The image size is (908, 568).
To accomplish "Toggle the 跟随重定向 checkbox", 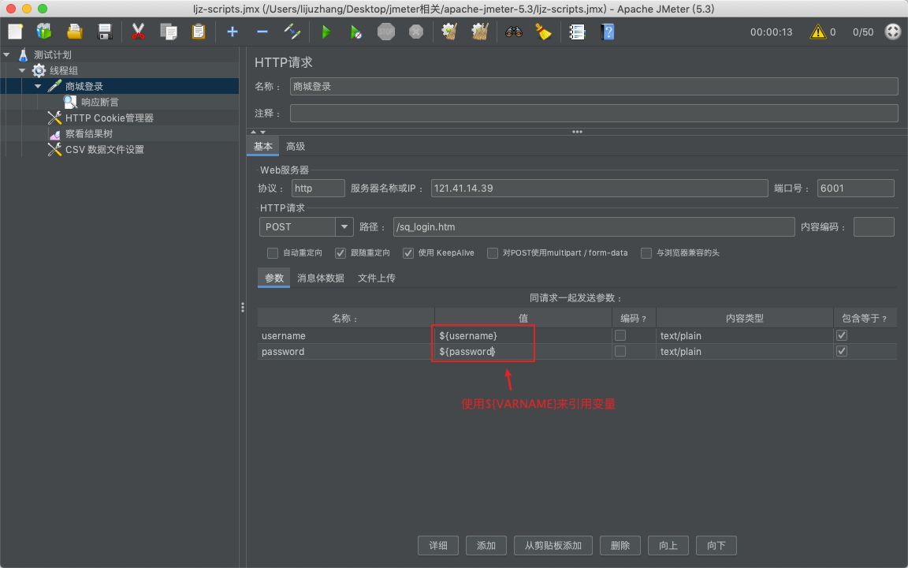I will pos(340,253).
